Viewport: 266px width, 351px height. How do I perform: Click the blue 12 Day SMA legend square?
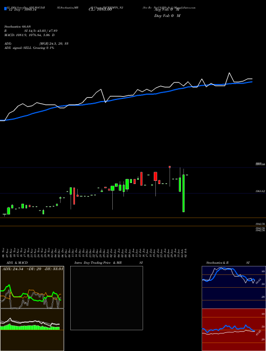tap(5, 9)
